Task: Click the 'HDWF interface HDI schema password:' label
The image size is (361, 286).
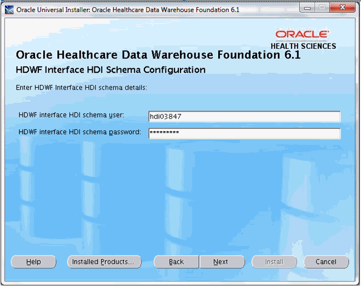Action: (x=79, y=132)
